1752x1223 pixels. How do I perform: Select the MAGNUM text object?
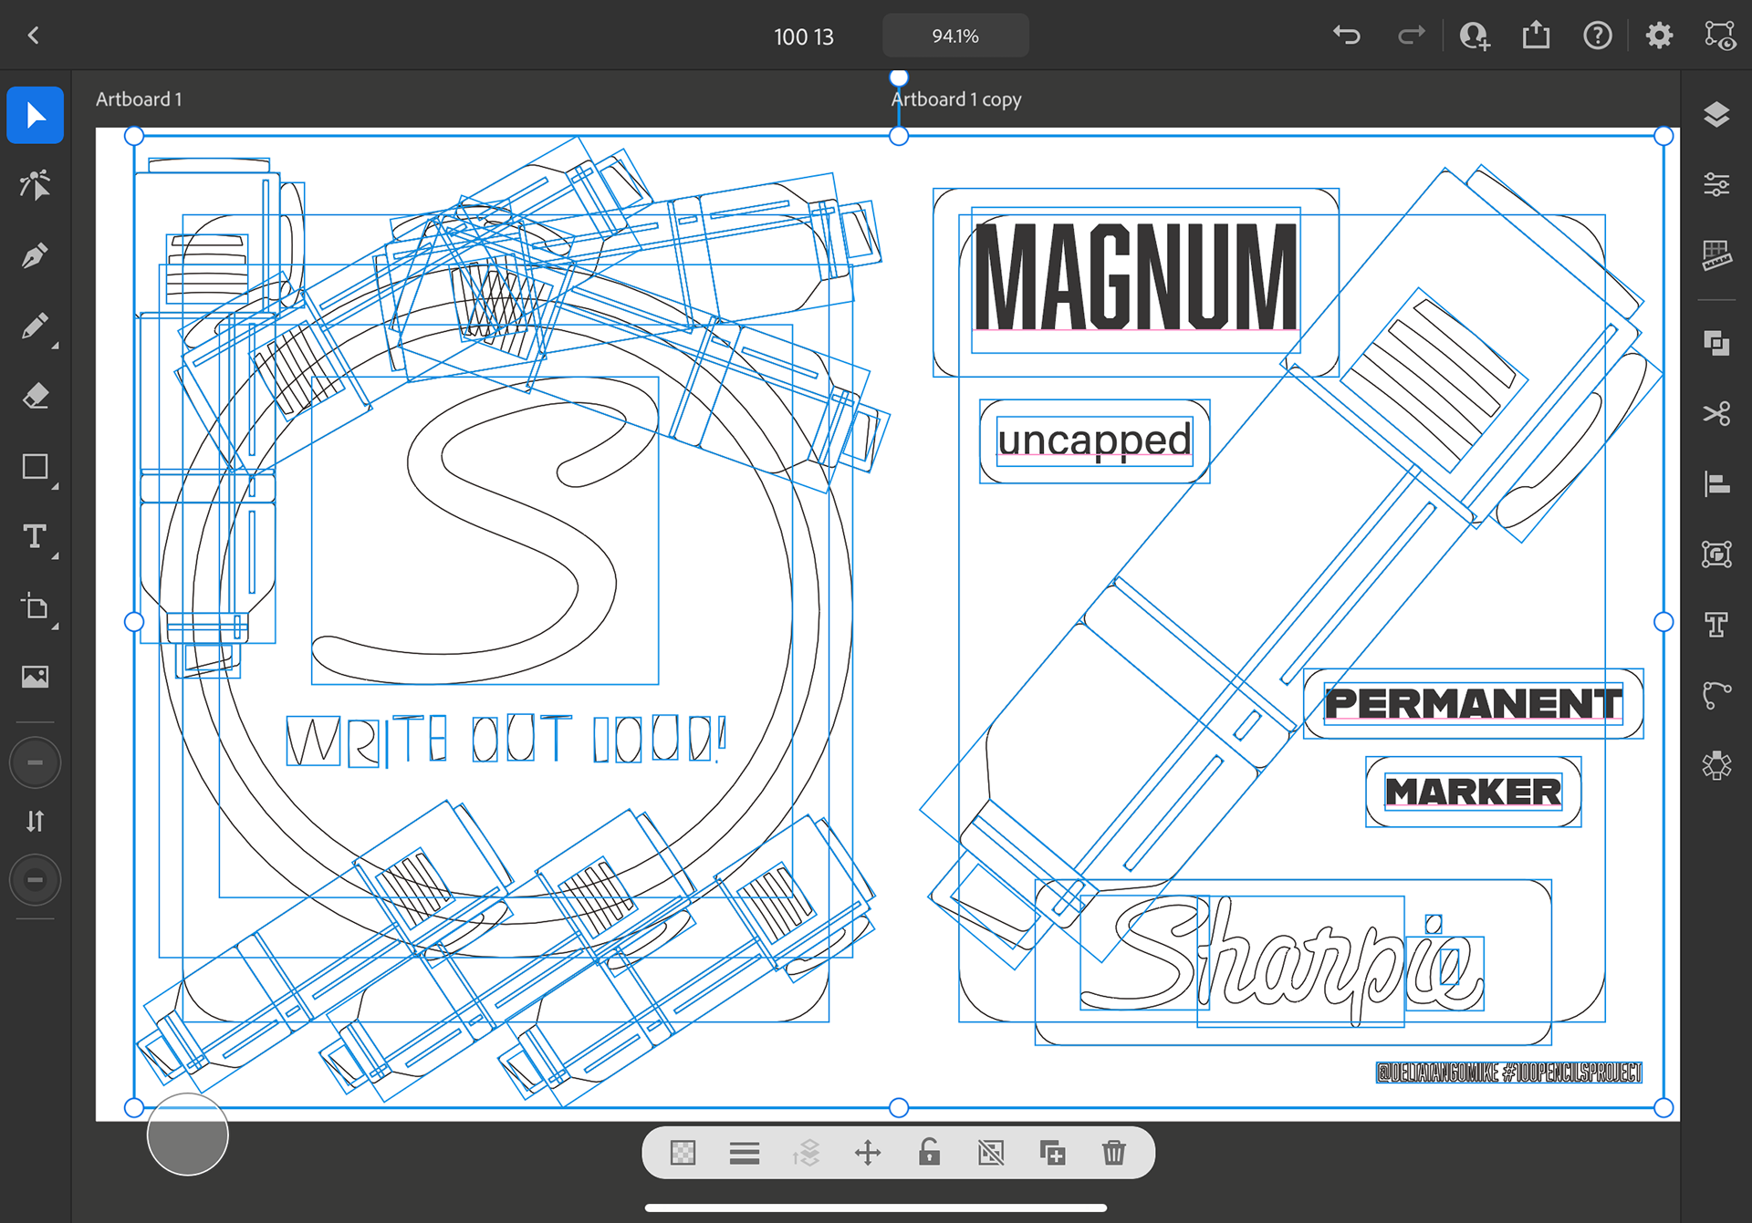pos(1135,277)
